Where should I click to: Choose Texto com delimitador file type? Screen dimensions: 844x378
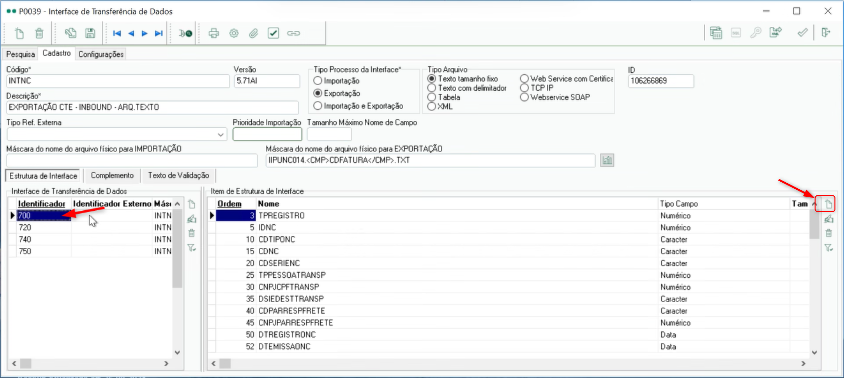pos(432,88)
